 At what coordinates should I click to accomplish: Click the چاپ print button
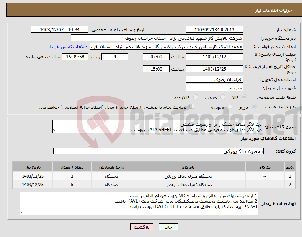pos(168,227)
